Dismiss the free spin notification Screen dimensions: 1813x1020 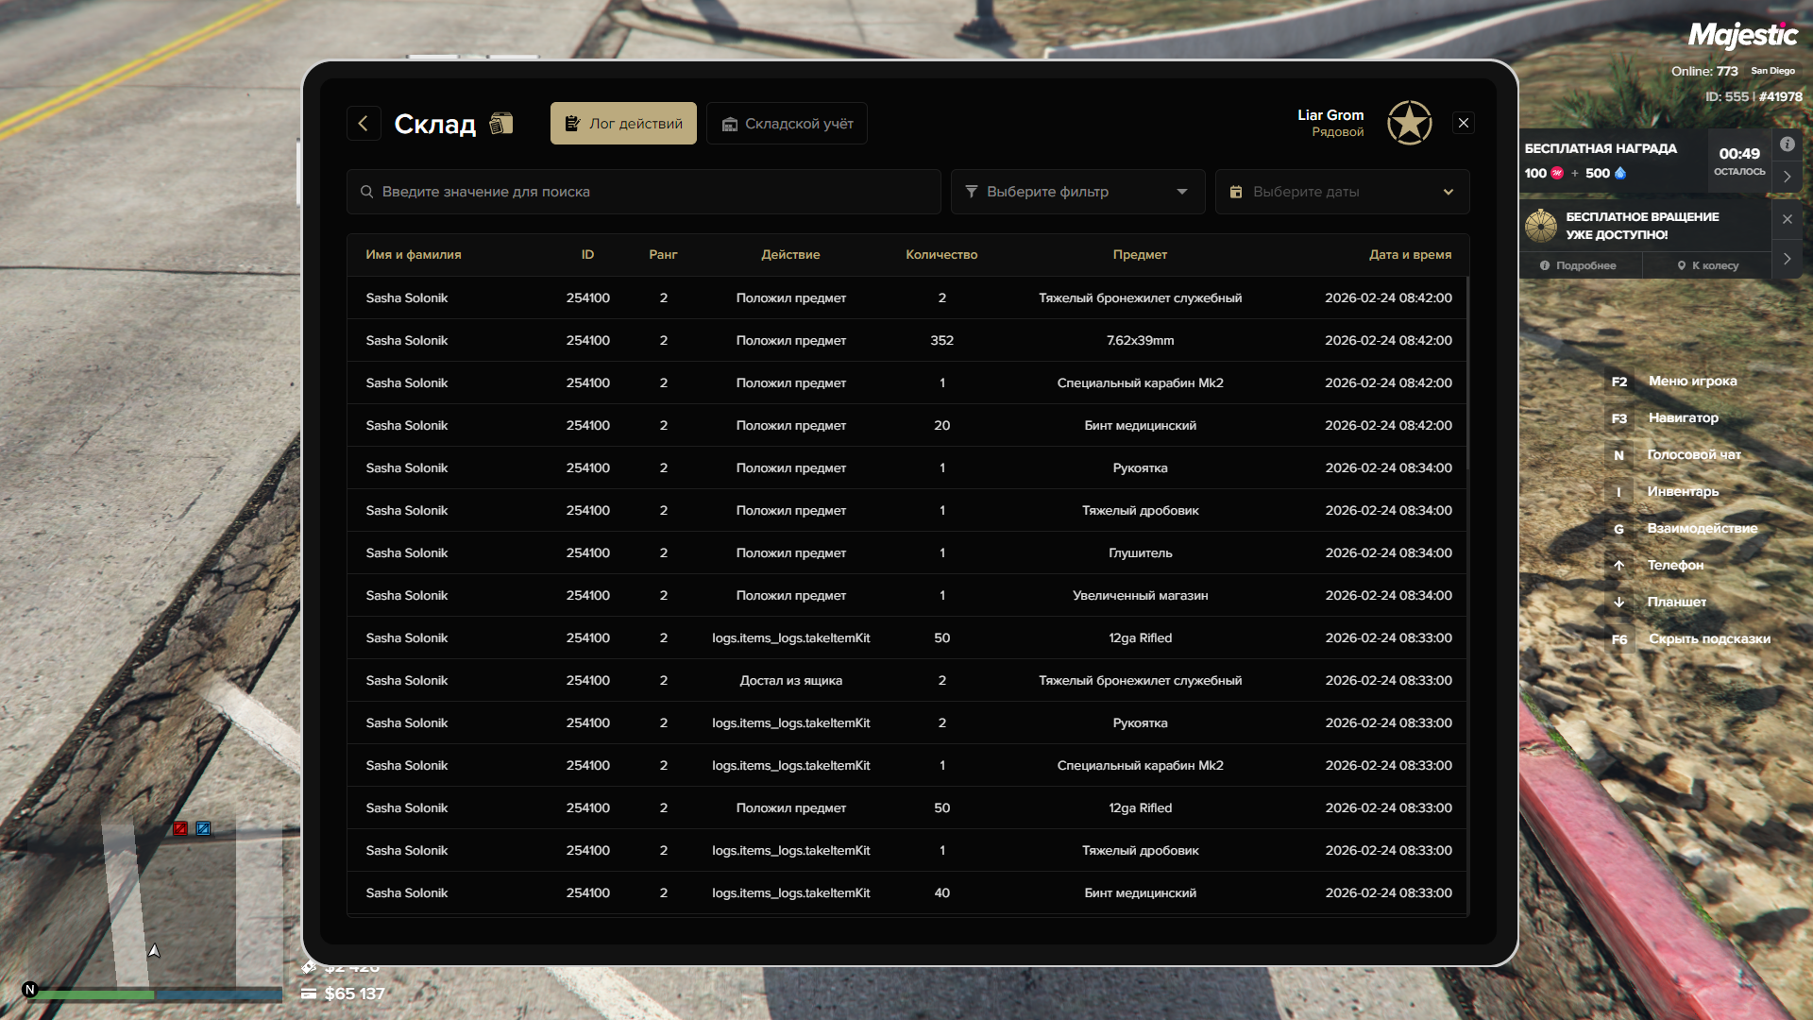[1787, 219]
